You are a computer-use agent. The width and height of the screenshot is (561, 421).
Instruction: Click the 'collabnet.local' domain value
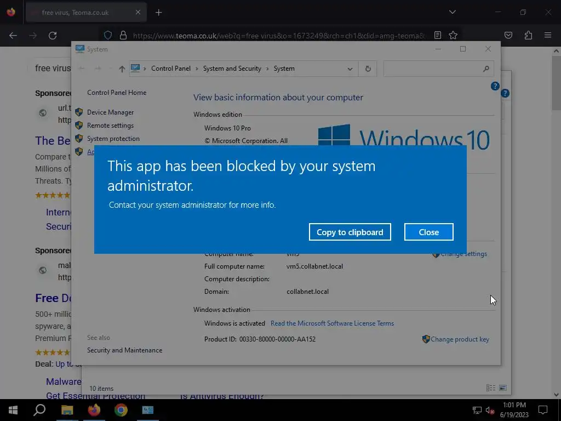(307, 292)
